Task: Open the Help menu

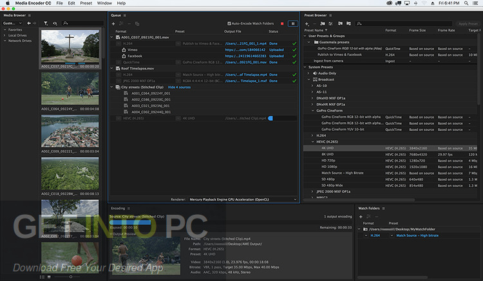Action: click(121, 3)
